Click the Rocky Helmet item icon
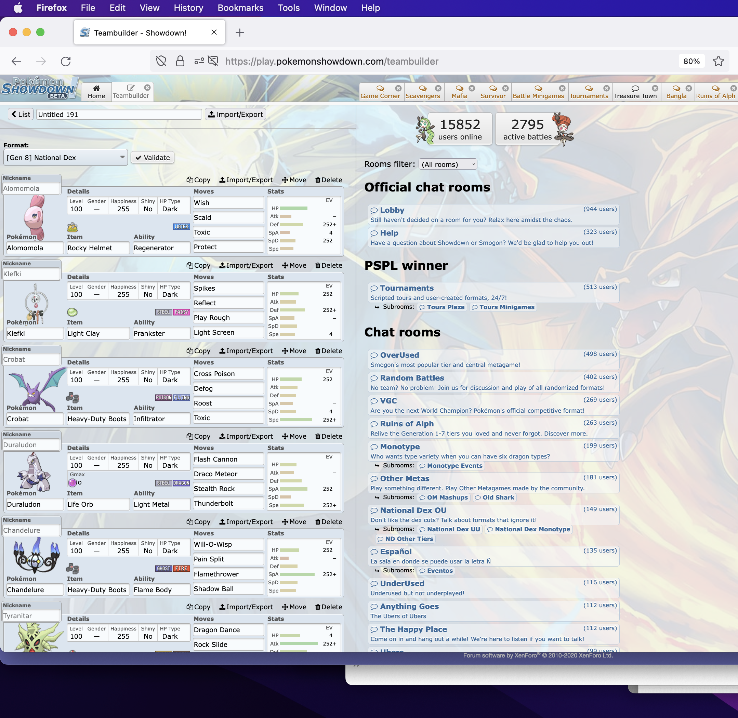Screen dimensions: 738x718 point(73,227)
